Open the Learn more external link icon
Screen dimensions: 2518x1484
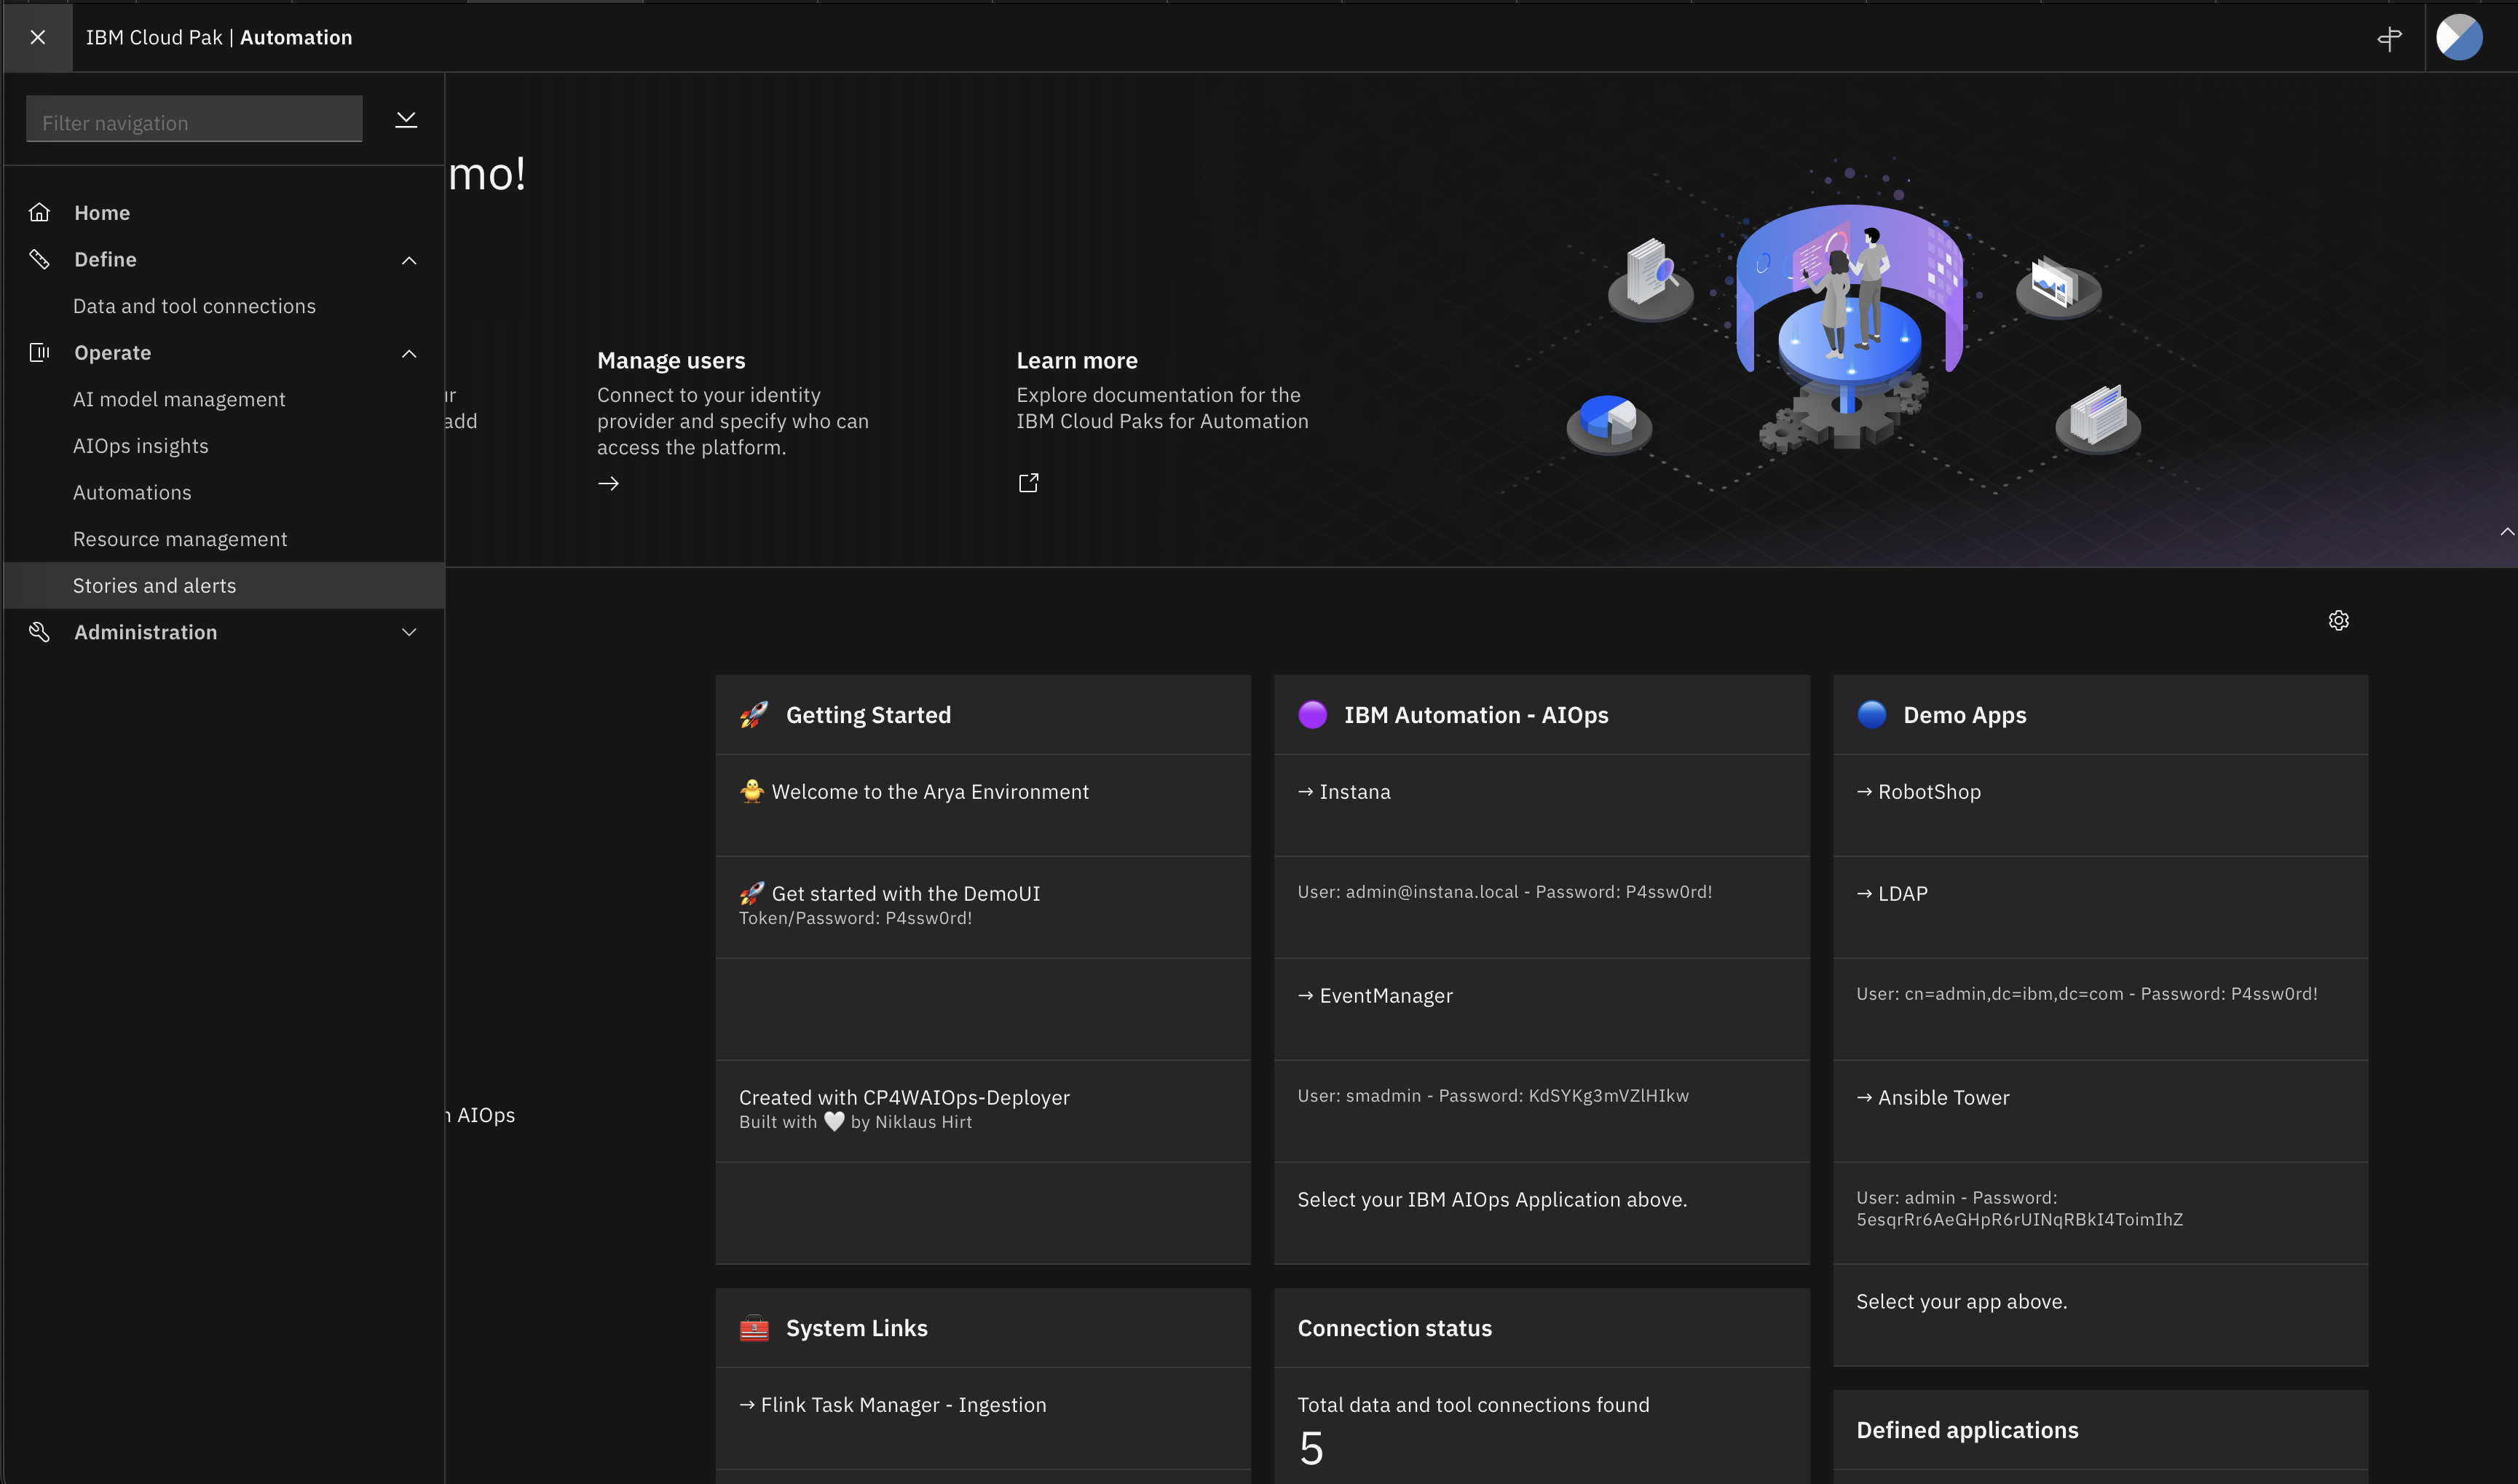pos(1028,484)
